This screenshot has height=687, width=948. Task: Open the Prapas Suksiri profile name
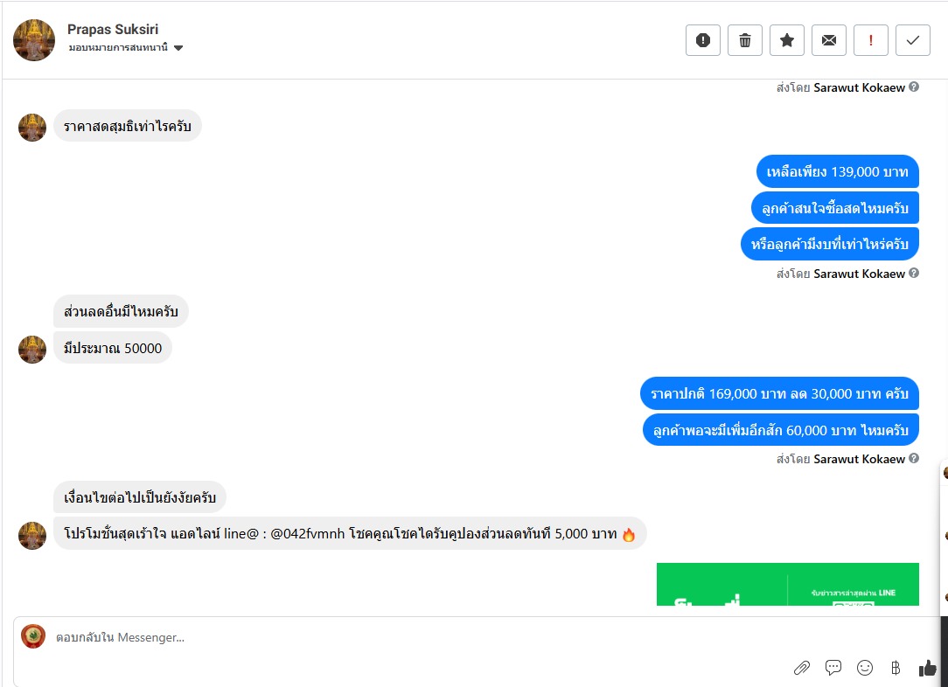113,29
